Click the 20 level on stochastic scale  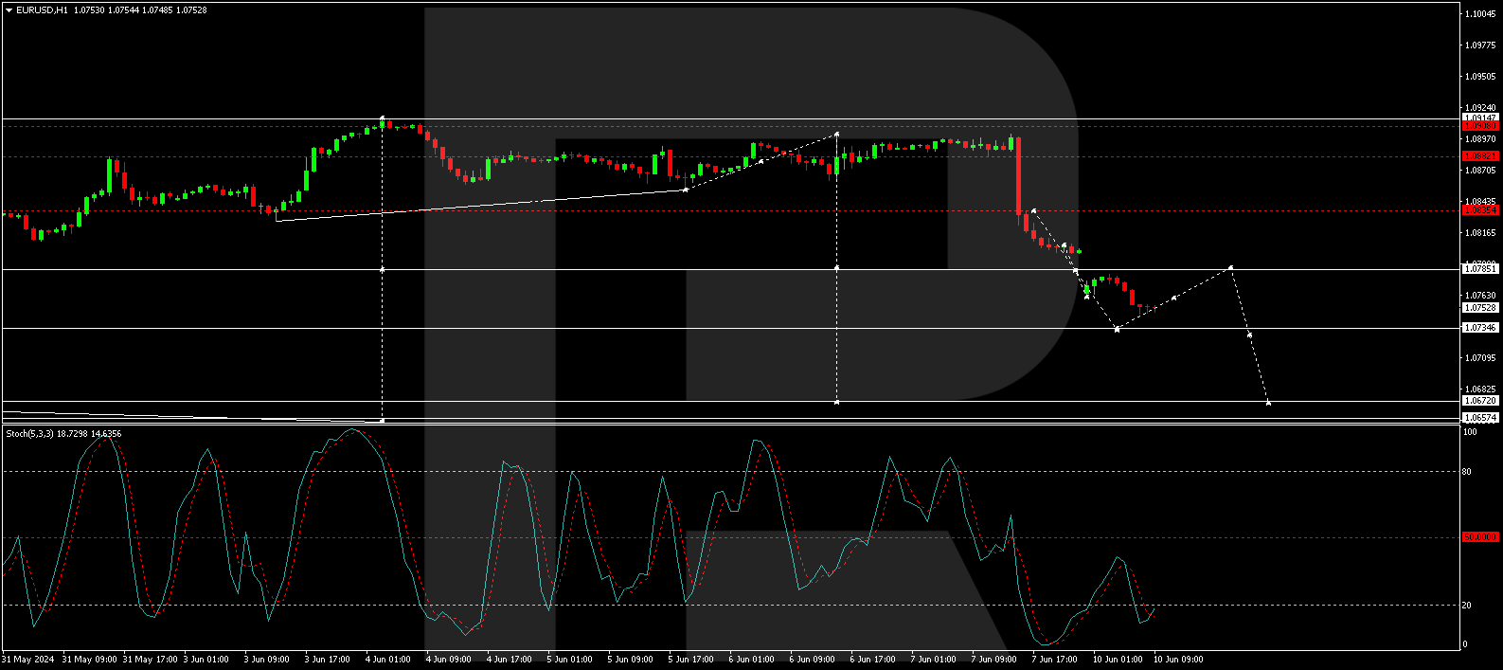click(1468, 605)
